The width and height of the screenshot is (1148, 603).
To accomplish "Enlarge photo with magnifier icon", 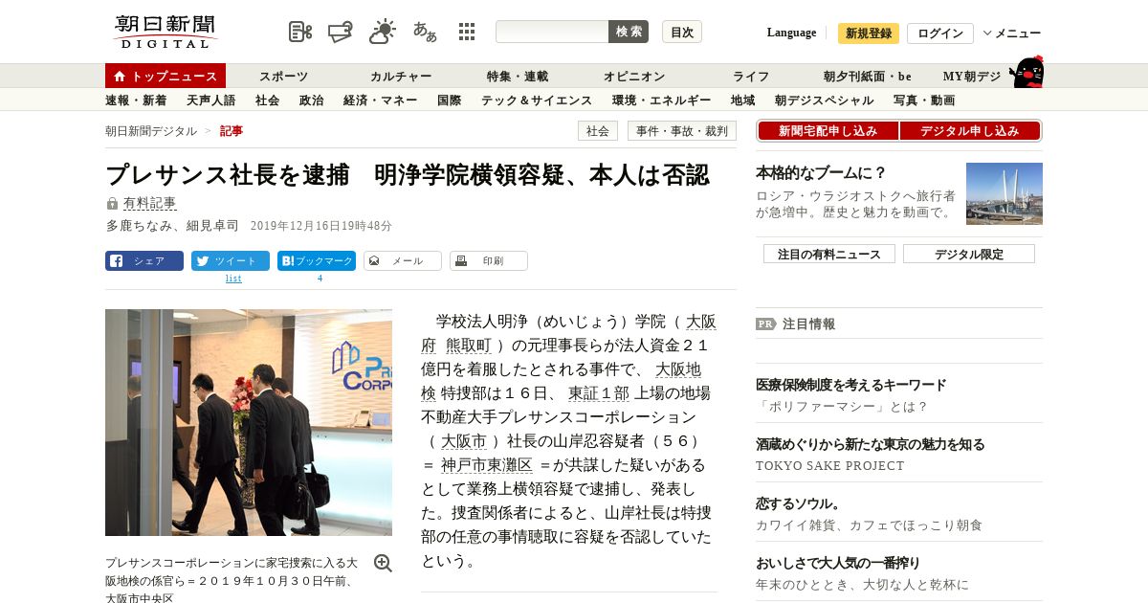I will click(383, 563).
